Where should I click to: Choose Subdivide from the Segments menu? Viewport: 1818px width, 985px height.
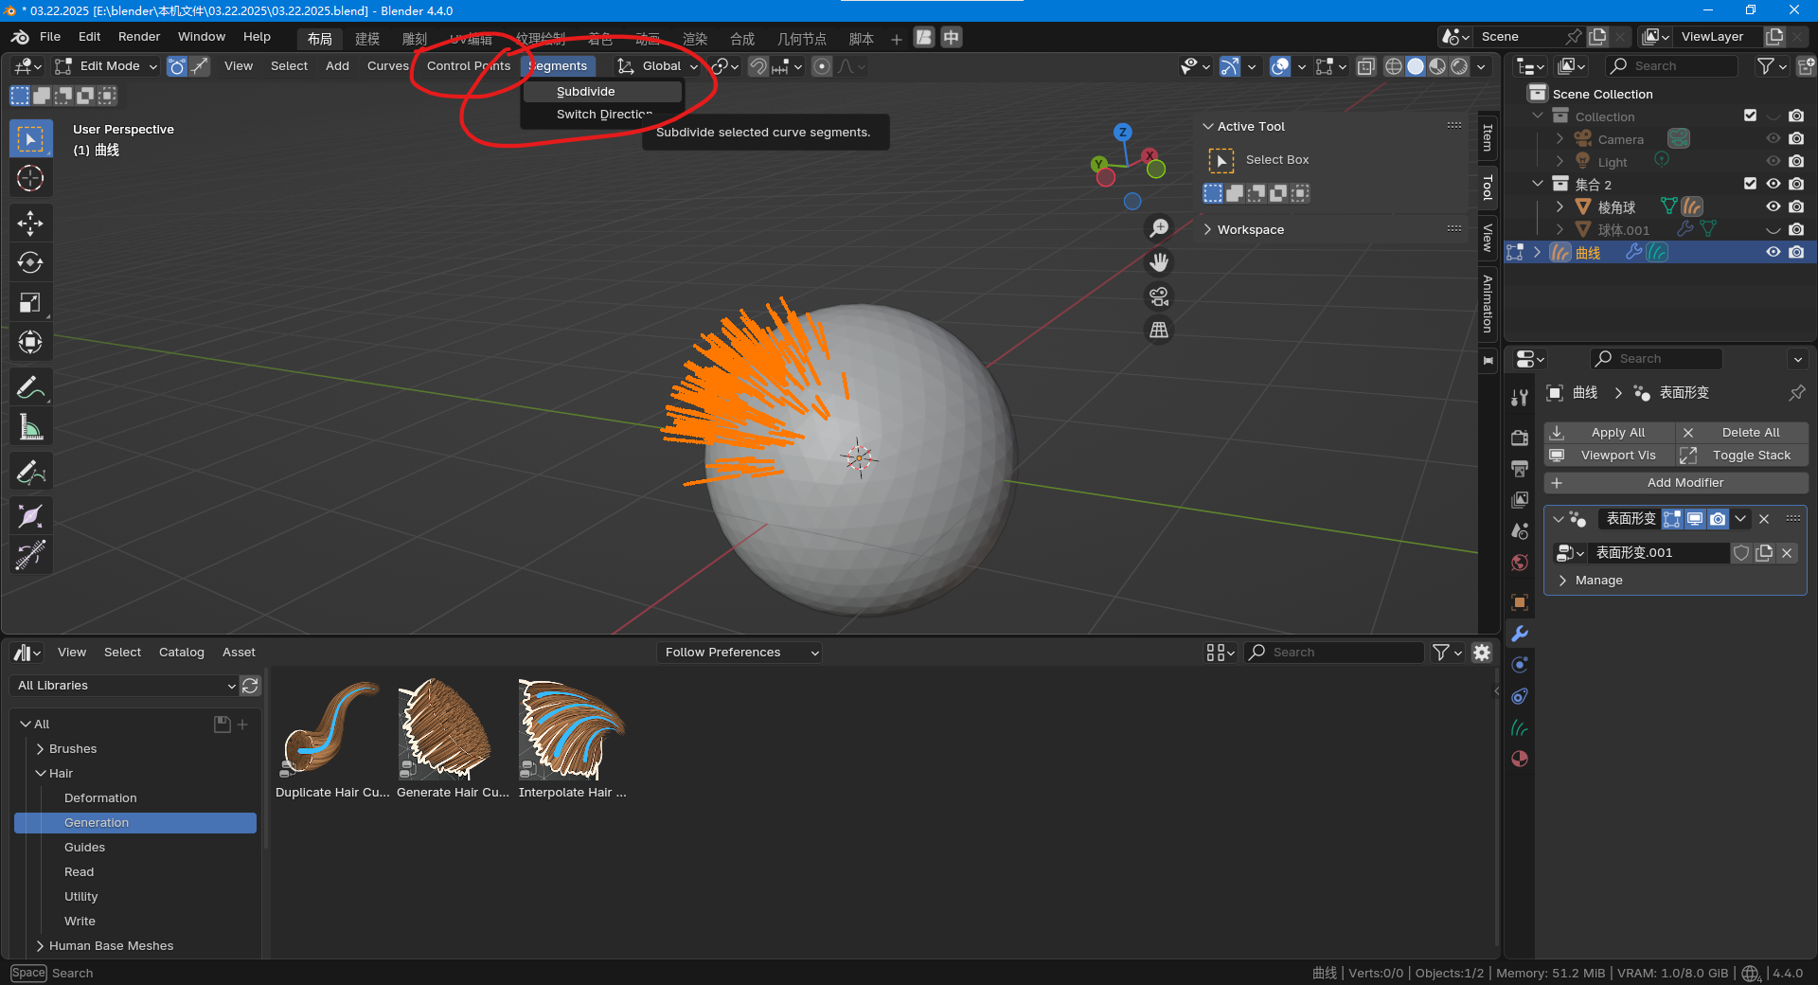pyautogui.click(x=602, y=92)
